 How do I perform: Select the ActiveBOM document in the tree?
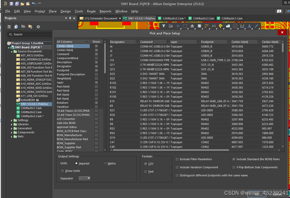click(28, 100)
